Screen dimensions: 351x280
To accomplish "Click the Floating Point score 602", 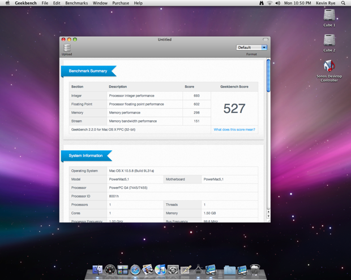I will pos(196,104).
